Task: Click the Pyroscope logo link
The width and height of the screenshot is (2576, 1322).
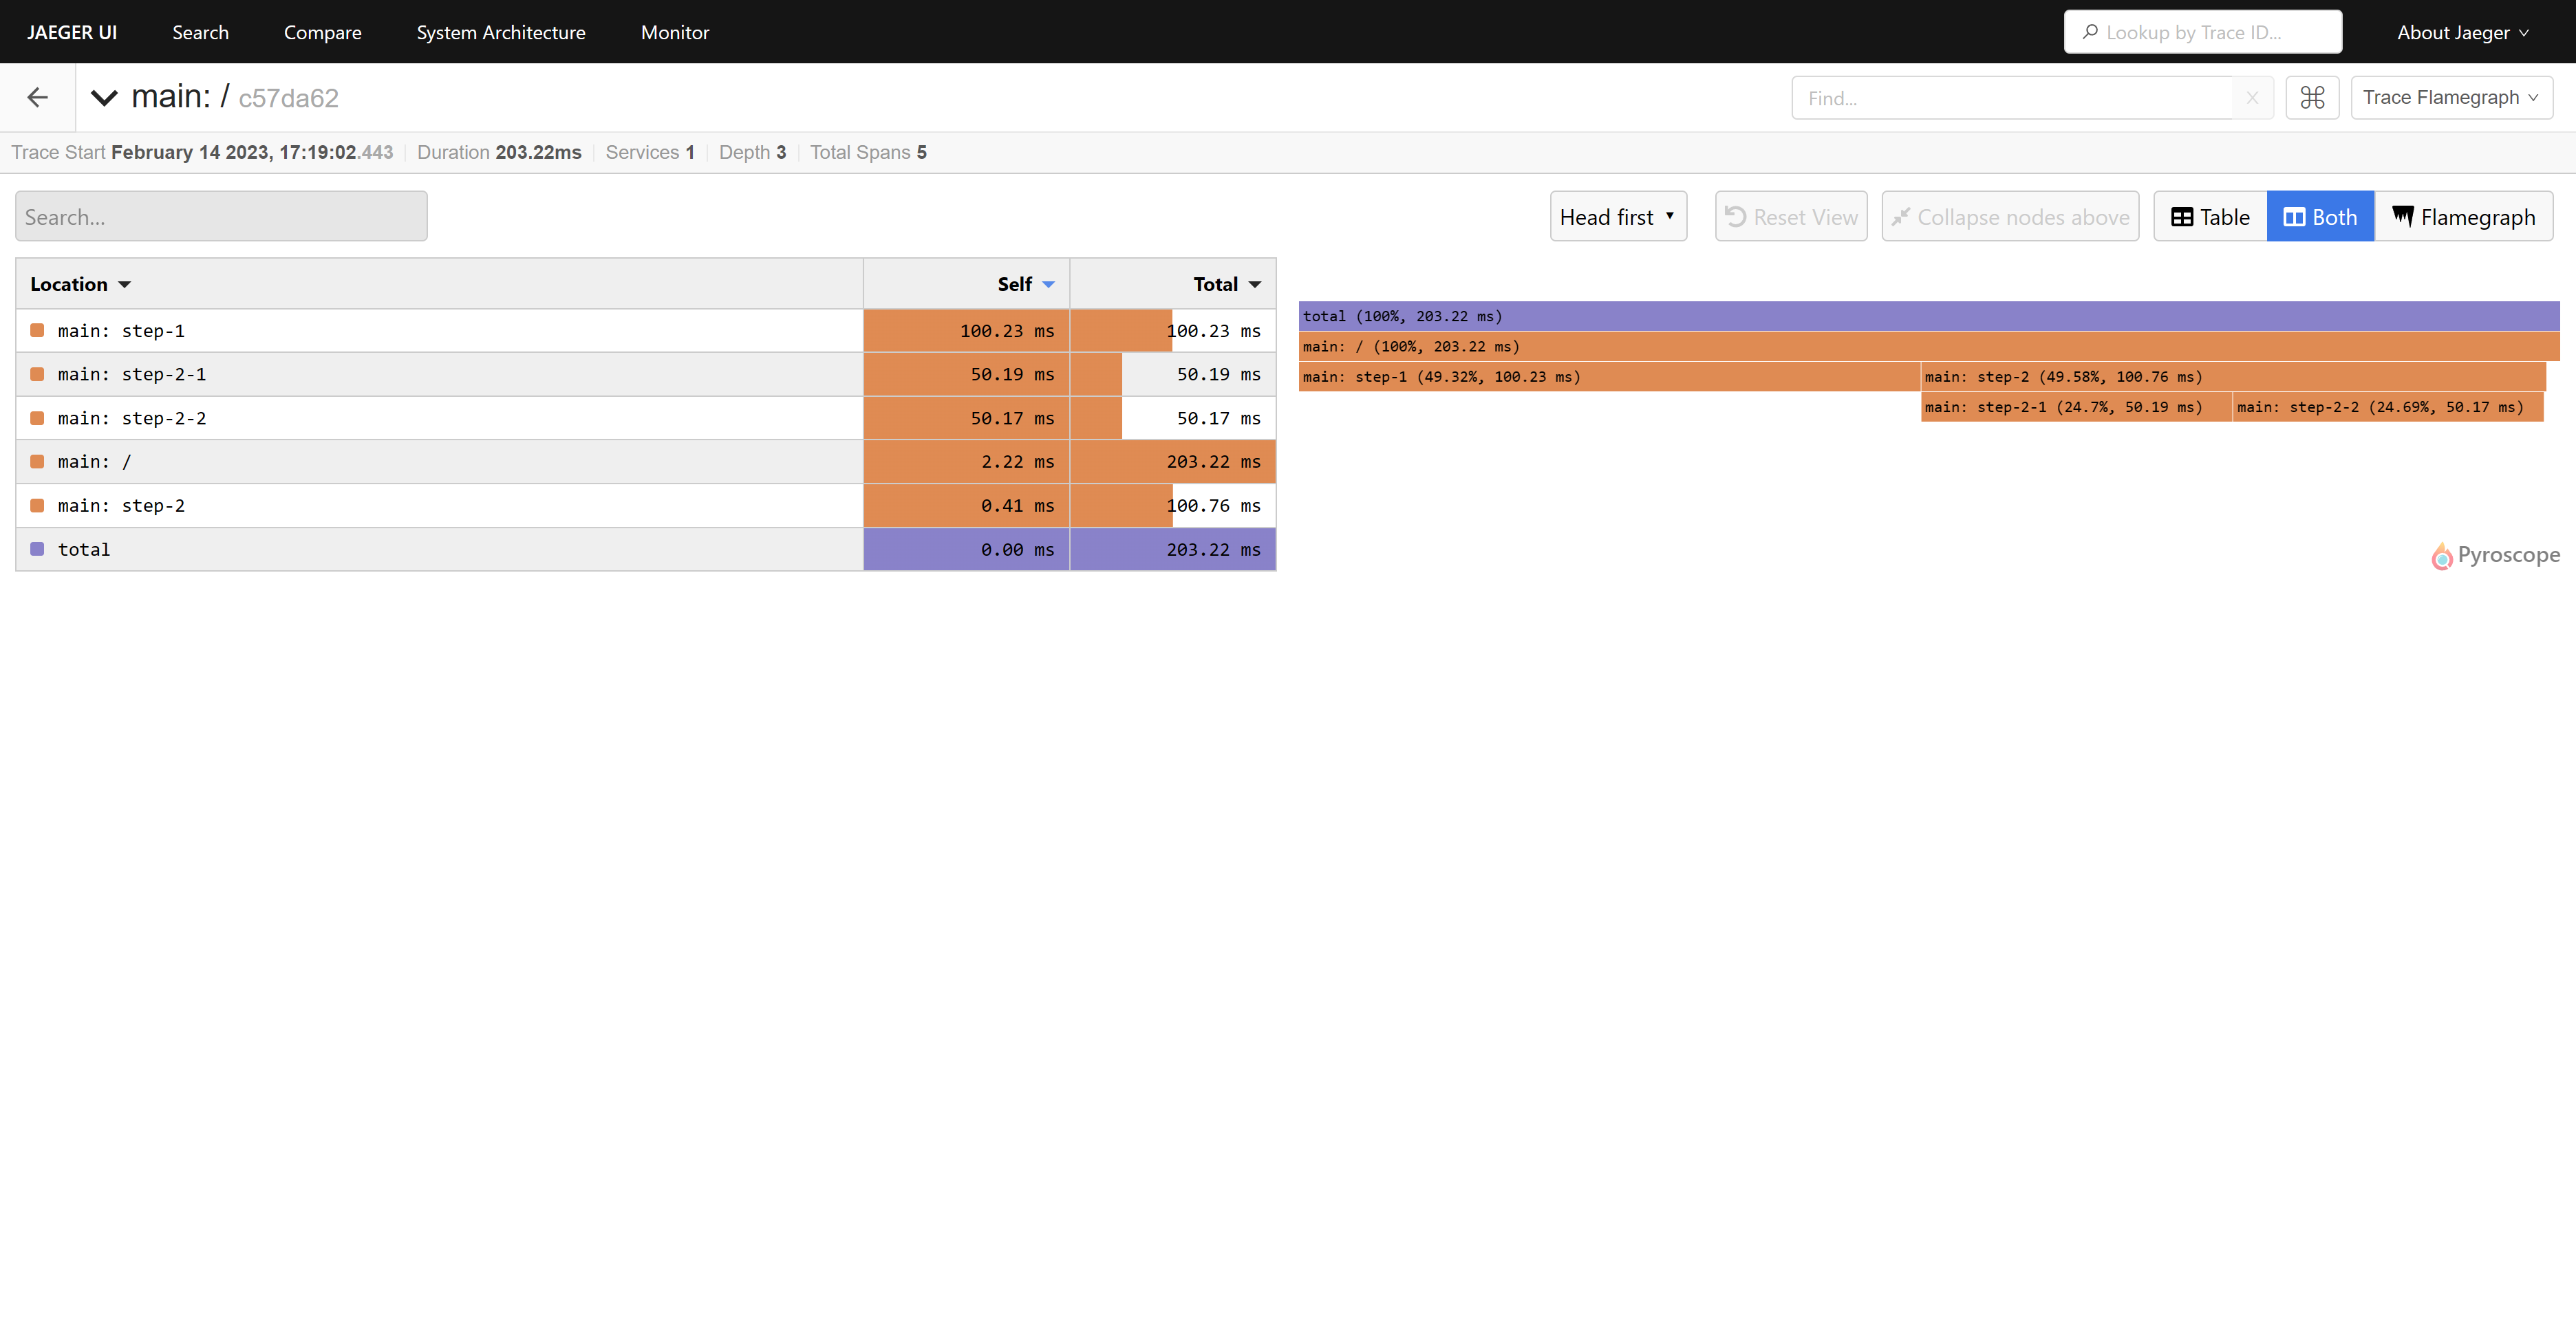Action: click(x=2495, y=555)
